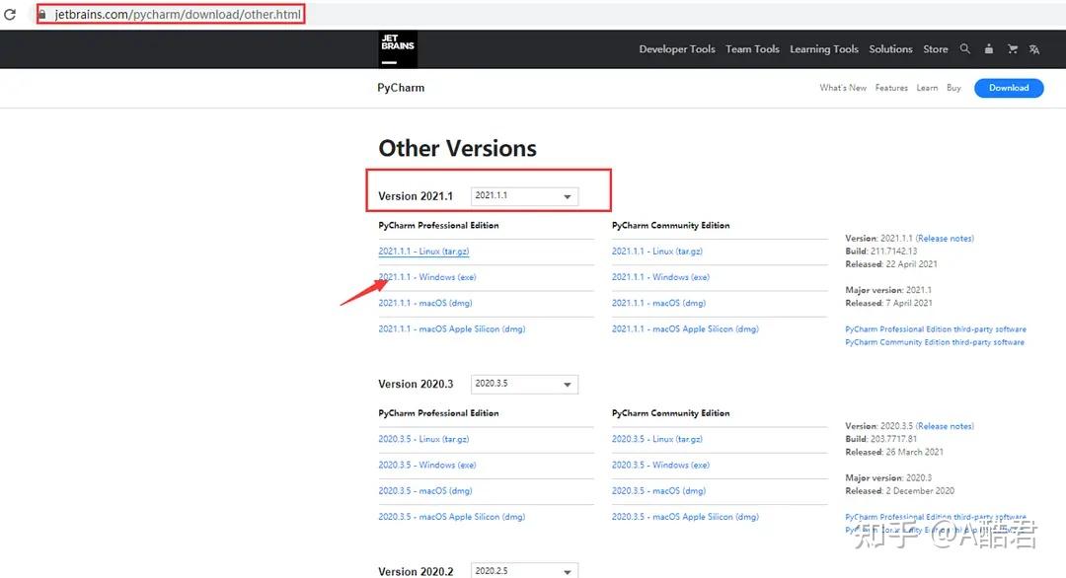Click the Version 2020.2 section label
Screen dimensions: 1066x578
416,572
